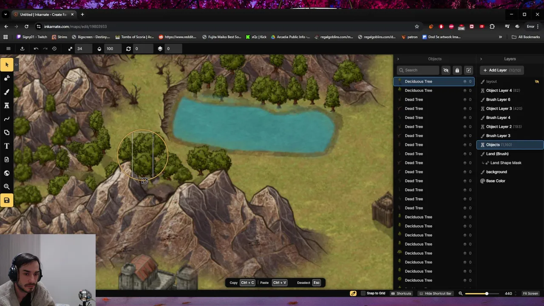Open Signy01 - Twitch bookmark
Screen dimensions: 544x306
[x=32, y=37]
